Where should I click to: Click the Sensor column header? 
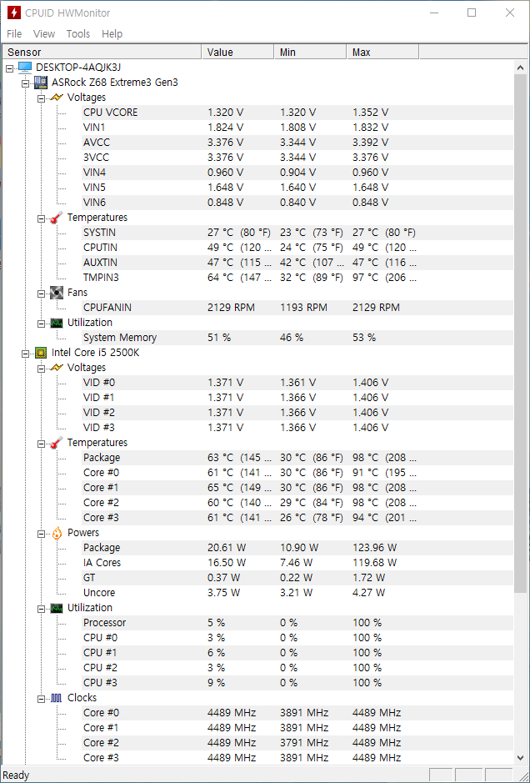click(102, 52)
